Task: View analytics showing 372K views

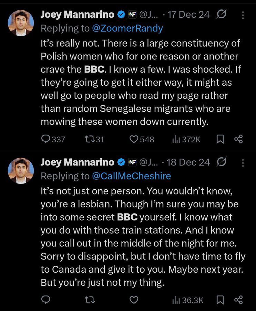Action: coord(186,140)
